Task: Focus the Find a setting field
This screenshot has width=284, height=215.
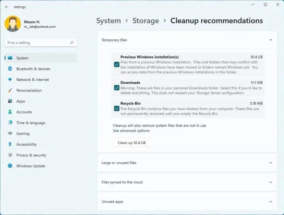Action: point(40,43)
